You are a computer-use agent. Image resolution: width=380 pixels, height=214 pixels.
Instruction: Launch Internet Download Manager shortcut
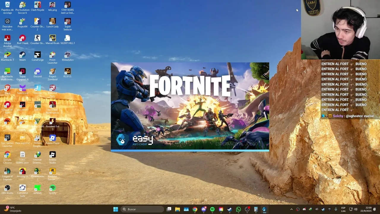pos(37,158)
